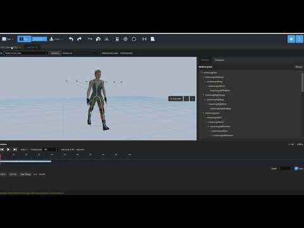Viewport: 304px width, 228px height.
Task: Collapse the mixamorig:RightFoot node
Action: pos(206,104)
